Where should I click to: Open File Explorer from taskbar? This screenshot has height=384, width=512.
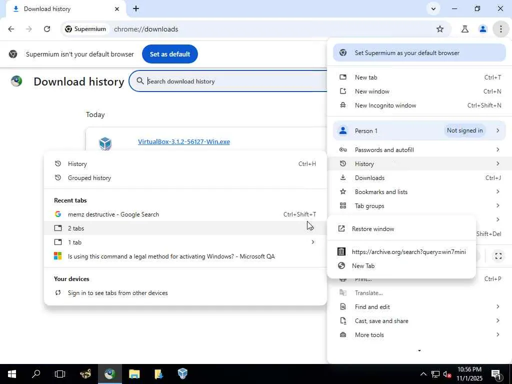pyautogui.click(x=134, y=374)
